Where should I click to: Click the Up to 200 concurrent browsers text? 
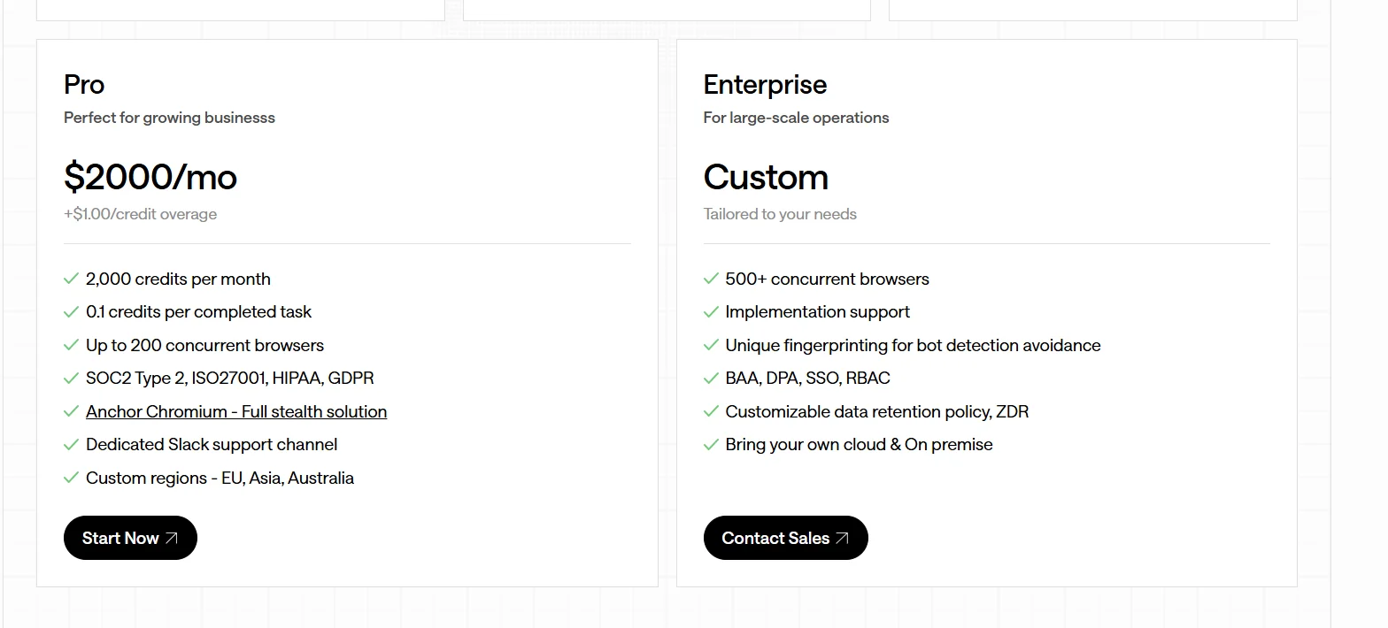pos(204,345)
